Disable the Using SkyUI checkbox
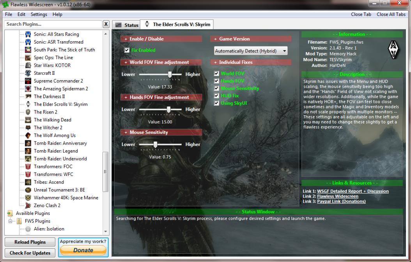Image resolution: width=411 pixels, height=262 pixels. (216, 103)
